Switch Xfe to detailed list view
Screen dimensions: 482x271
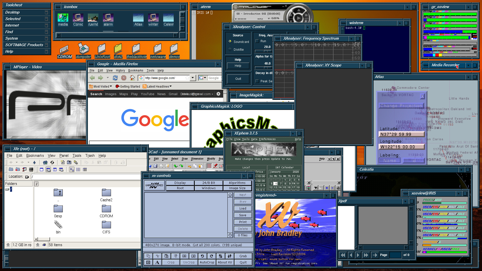click(85, 170)
